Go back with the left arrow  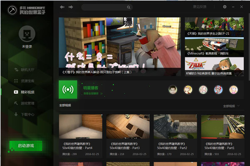pyautogui.click(x=62, y=7)
